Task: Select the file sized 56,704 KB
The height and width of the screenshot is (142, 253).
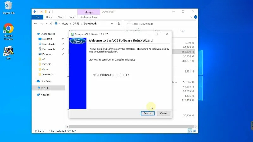Action: [x=188, y=115]
